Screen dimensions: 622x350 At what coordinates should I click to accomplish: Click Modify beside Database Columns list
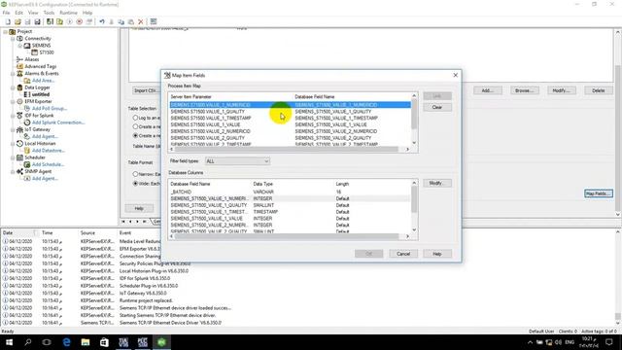(x=437, y=183)
